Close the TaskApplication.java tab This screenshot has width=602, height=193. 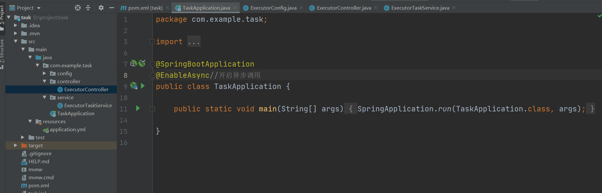(235, 8)
